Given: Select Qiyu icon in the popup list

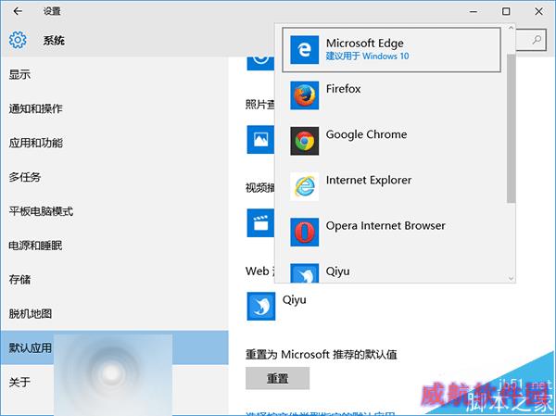Looking at the screenshot, I should point(304,273).
